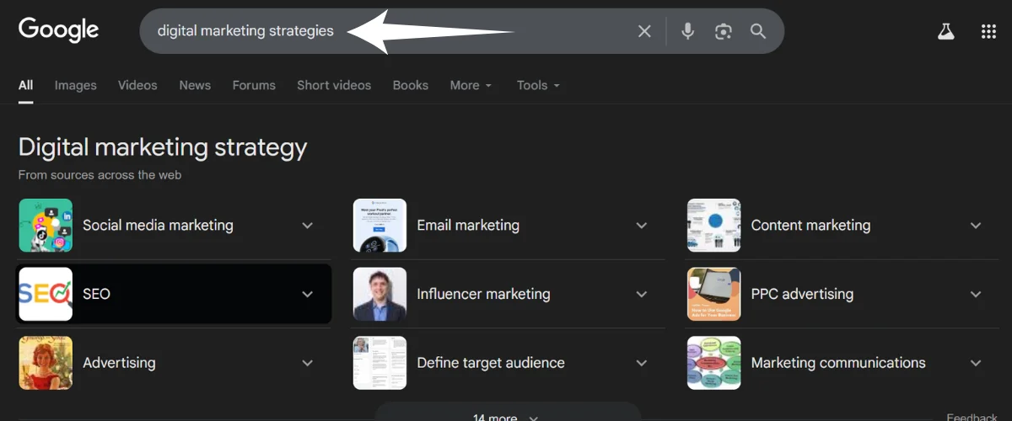Expand the SEO chevron
The width and height of the screenshot is (1012, 421).
[x=307, y=295]
